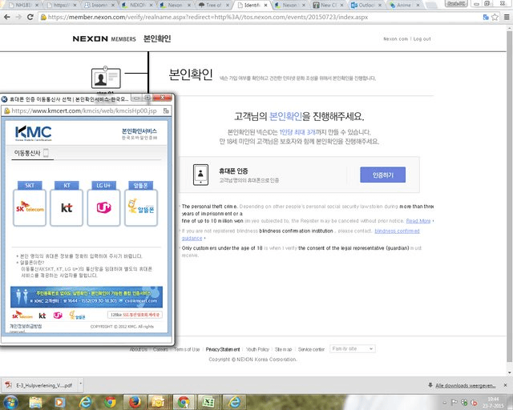
Task: Open Excel from the taskbar
Action: pos(208,402)
